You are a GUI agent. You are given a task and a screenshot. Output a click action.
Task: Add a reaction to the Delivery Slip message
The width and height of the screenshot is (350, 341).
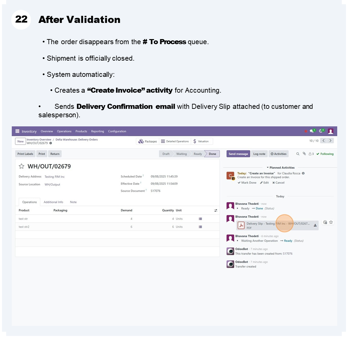click(325, 222)
